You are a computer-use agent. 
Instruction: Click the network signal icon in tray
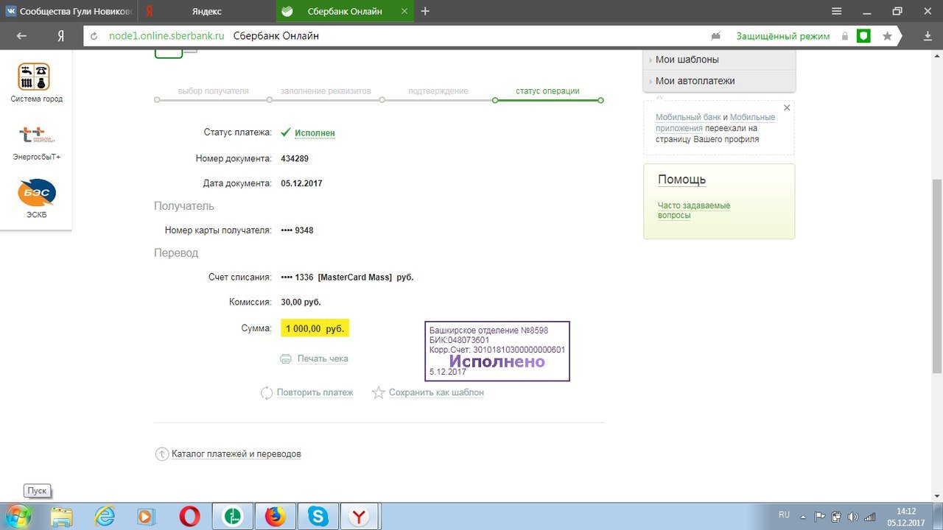click(870, 517)
